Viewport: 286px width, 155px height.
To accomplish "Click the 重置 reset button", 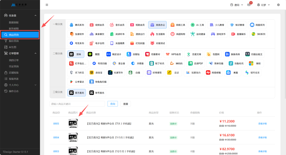I will coord(125,104).
